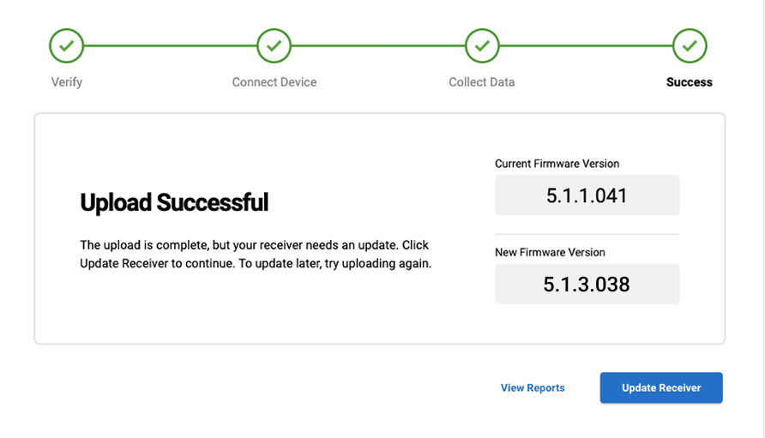Image resolution: width=765 pixels, height=438 pixels.
Task: Click the Connect Device checkmark icon
Action: click(x=274, y=45)
